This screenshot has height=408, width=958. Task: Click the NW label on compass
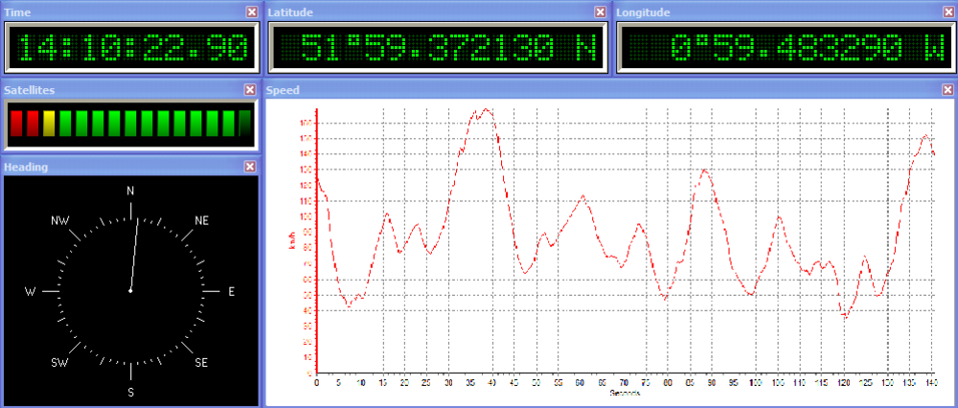(59, 221)
